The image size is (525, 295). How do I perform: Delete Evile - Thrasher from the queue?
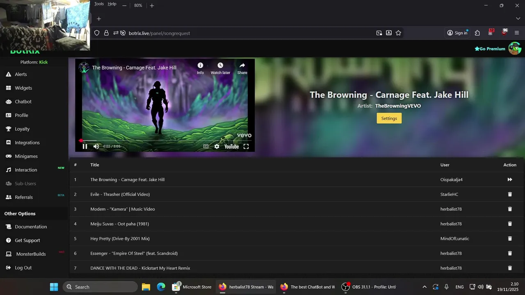tap(510, 194)
